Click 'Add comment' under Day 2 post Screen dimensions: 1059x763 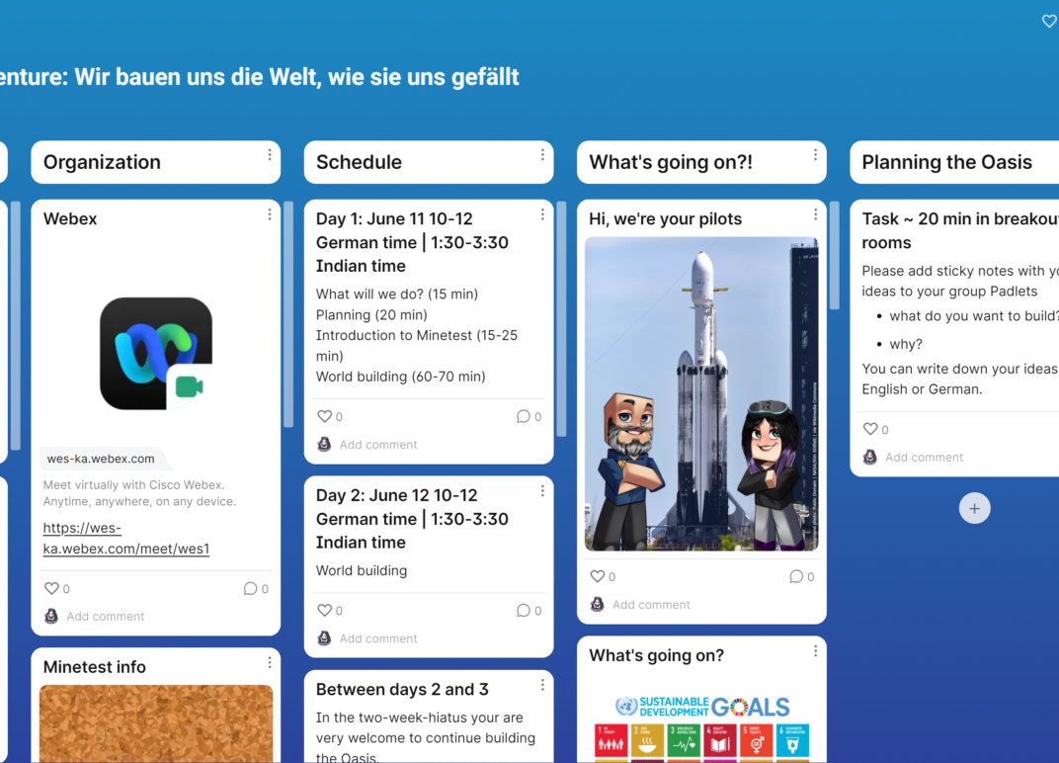coord(378,638)
